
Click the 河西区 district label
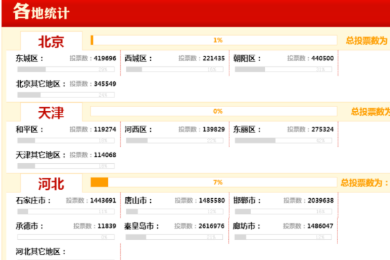click(138, 130)
